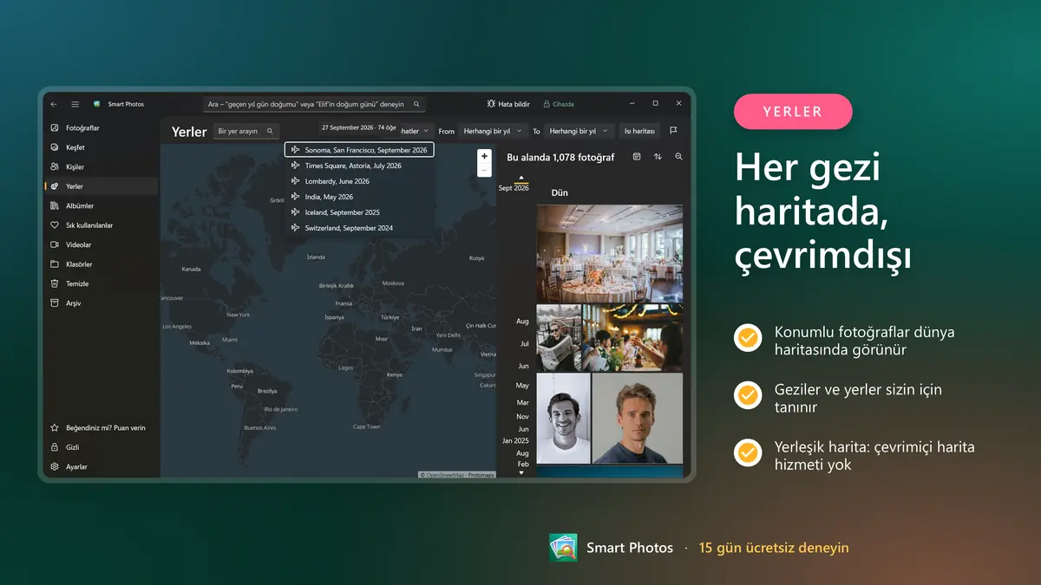The image size is (1041, 585).
Task: Jump to Feb on the timeline
Action: (523, 465)
